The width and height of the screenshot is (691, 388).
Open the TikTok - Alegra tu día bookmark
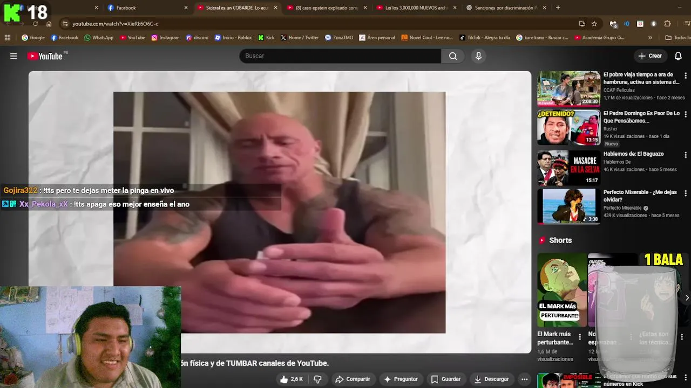pyautogui.click(x=485, y=38)
